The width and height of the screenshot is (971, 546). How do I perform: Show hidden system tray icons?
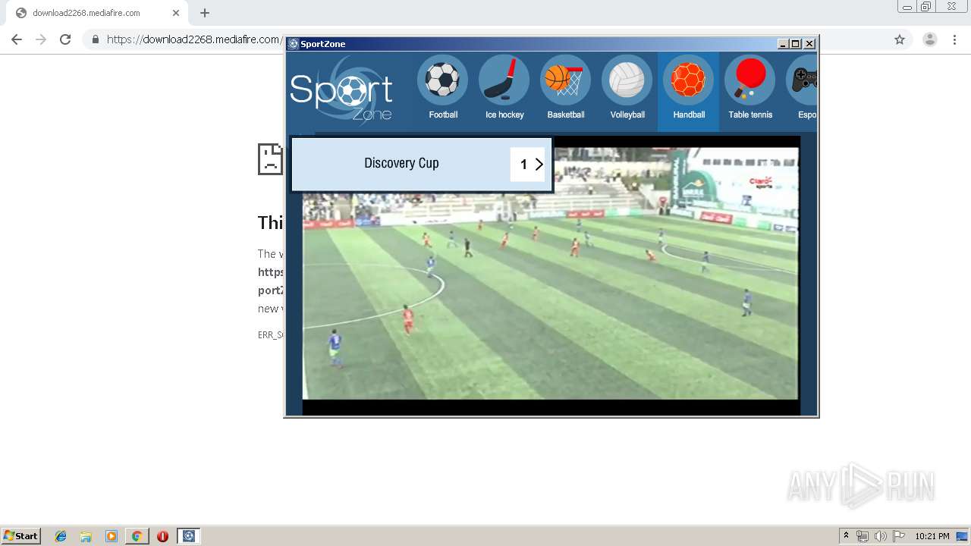click(847, 536)
